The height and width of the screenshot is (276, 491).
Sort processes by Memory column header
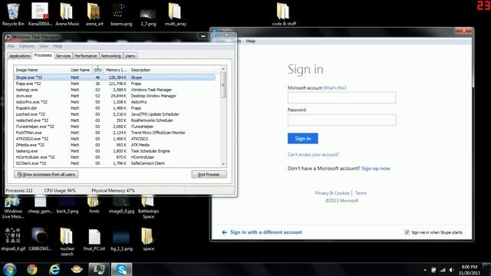[x=116, y=70]
